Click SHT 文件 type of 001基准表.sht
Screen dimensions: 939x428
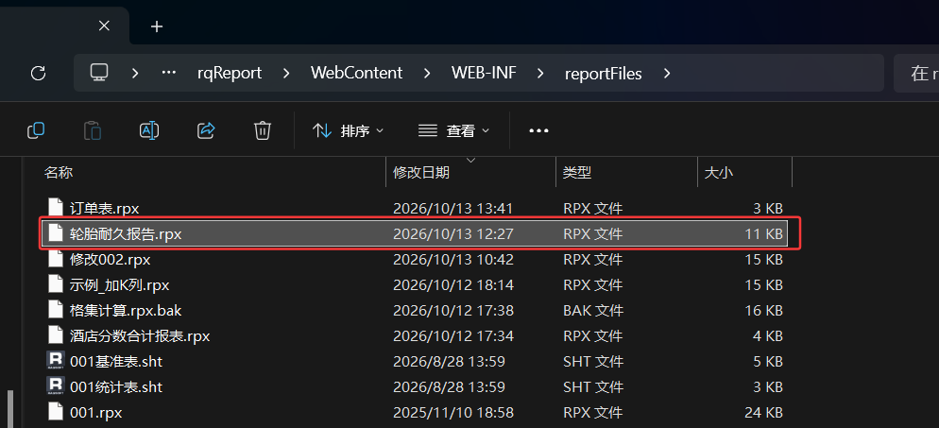593,362
